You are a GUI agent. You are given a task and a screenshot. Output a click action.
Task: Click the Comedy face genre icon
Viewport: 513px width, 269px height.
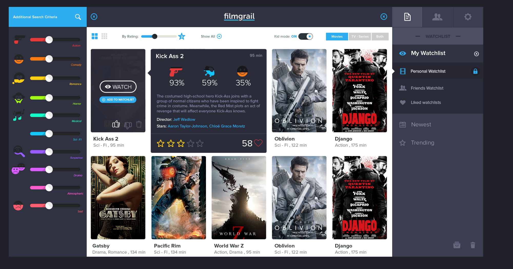19,59
